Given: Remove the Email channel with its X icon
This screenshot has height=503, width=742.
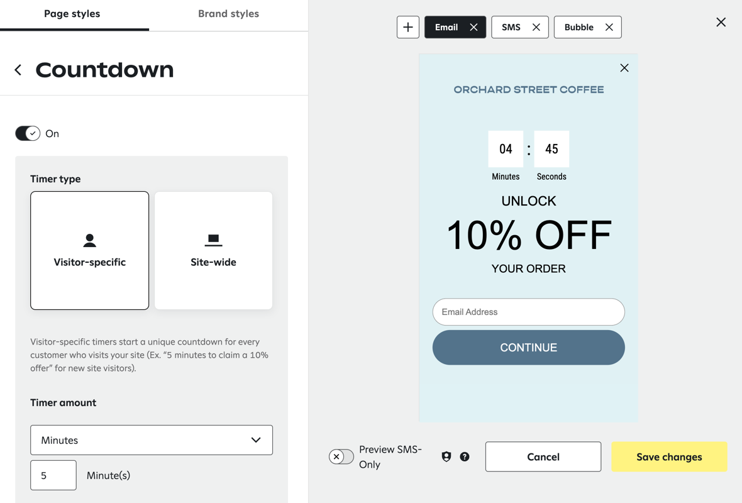Looking at the screenshot, I should pos(475,27).
